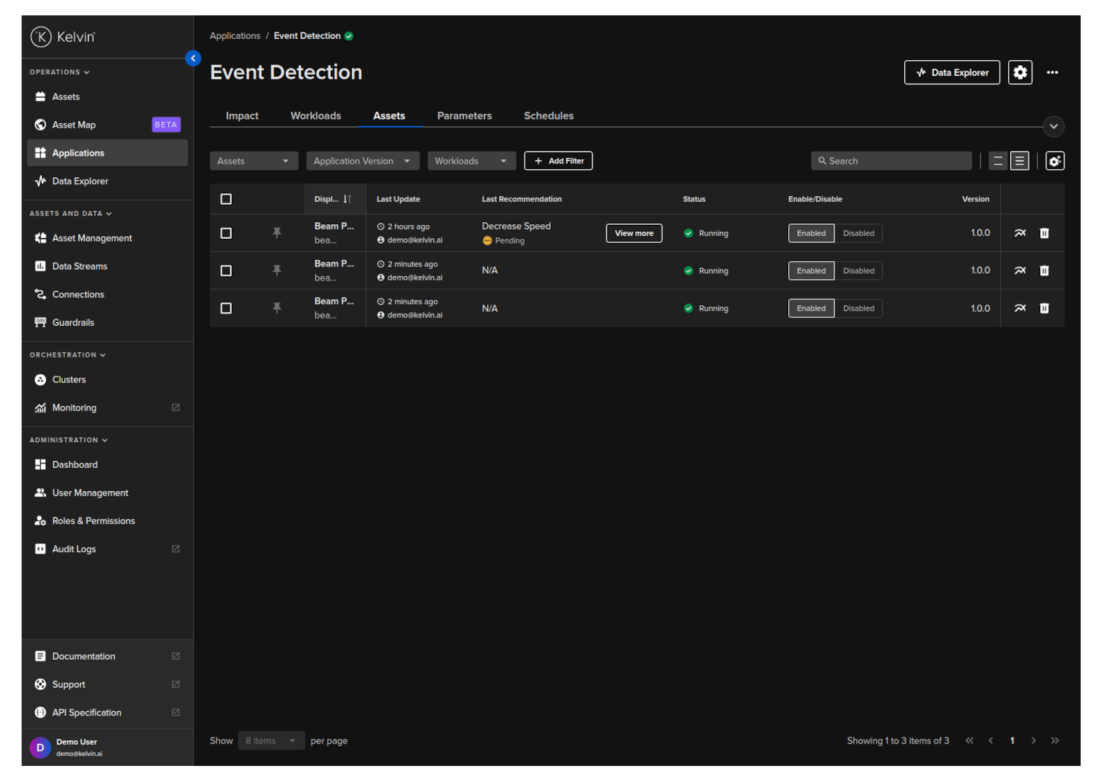
Task: Open the three-dot more options menu
Action: pyautogui.click(x=1052, y=73)
